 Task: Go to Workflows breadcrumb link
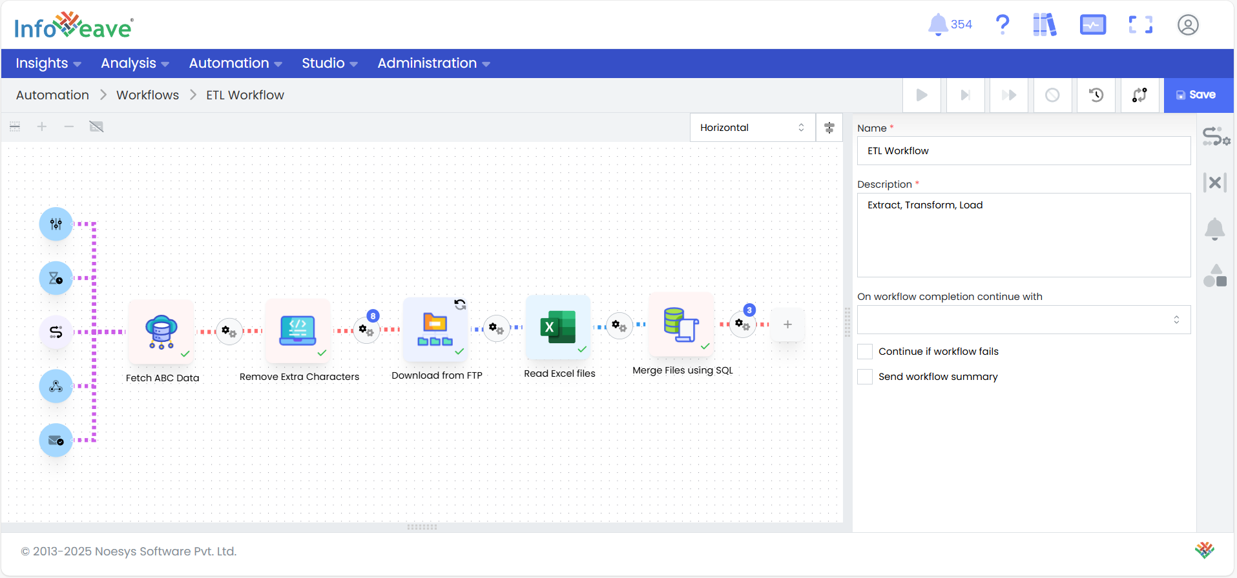[147, 95]
